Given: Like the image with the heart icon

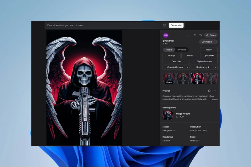Looking at the screenshot, I should pyautogui.click(x=201, y=35).
